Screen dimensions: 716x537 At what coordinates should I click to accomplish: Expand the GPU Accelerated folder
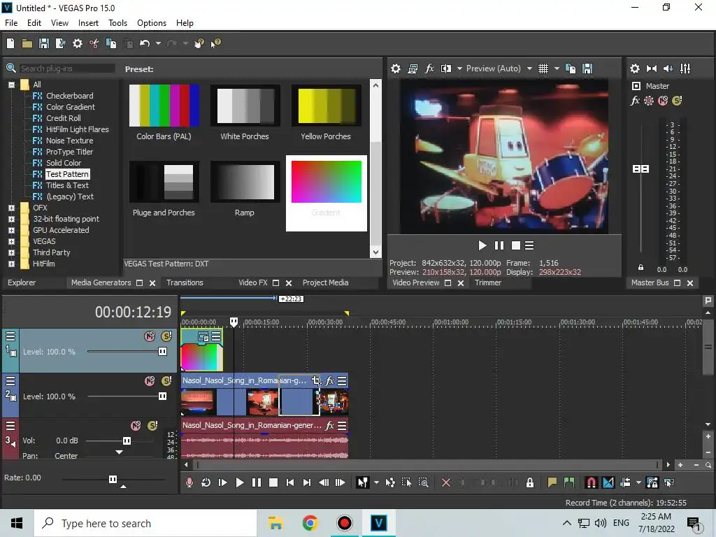pos(11,230)
